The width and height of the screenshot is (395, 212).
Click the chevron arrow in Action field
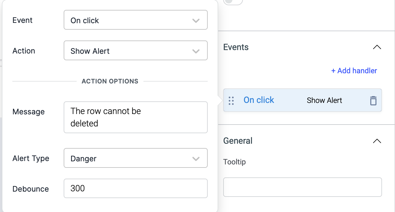pyautogui.click(x=196, y=51)
